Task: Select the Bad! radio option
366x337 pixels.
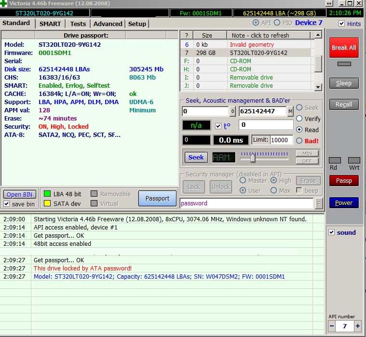Action: tap(299, 140)
